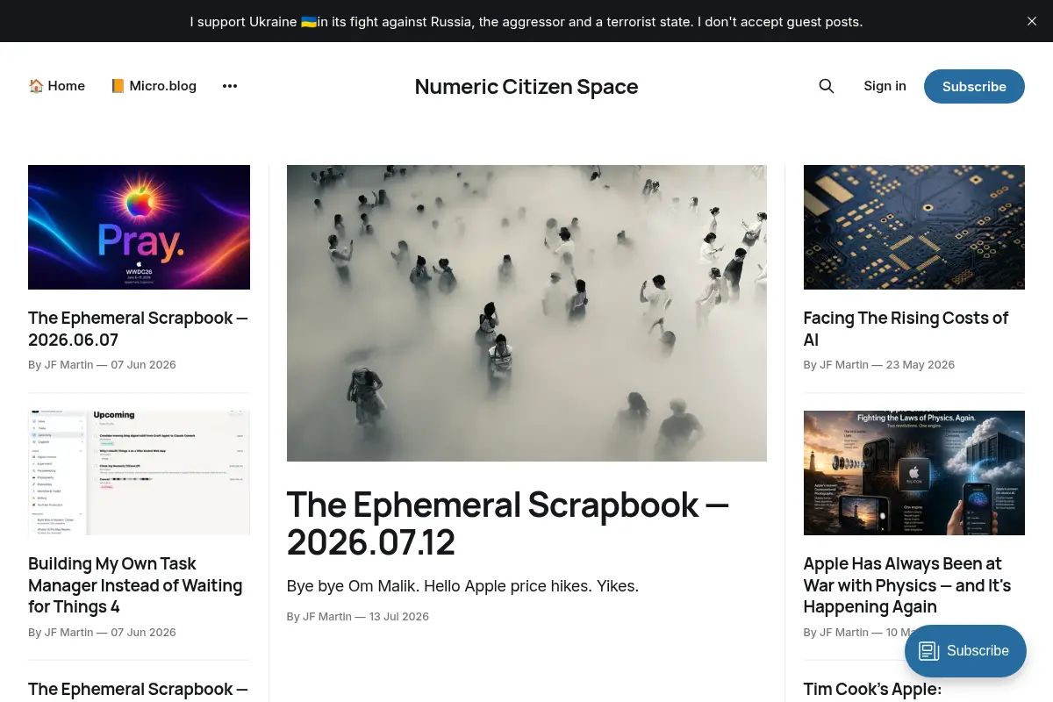Open Micro.blog navigation link
The image size is (1053, 702).
pyautogui.click(x=154, y=86)
